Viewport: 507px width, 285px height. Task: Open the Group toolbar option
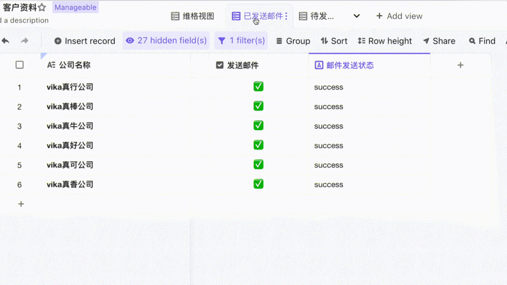(x=293, y=41)
